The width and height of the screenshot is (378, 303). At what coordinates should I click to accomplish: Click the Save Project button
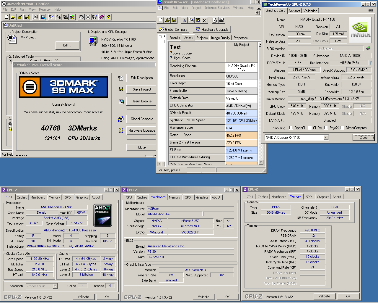click(x=142, y=89)
